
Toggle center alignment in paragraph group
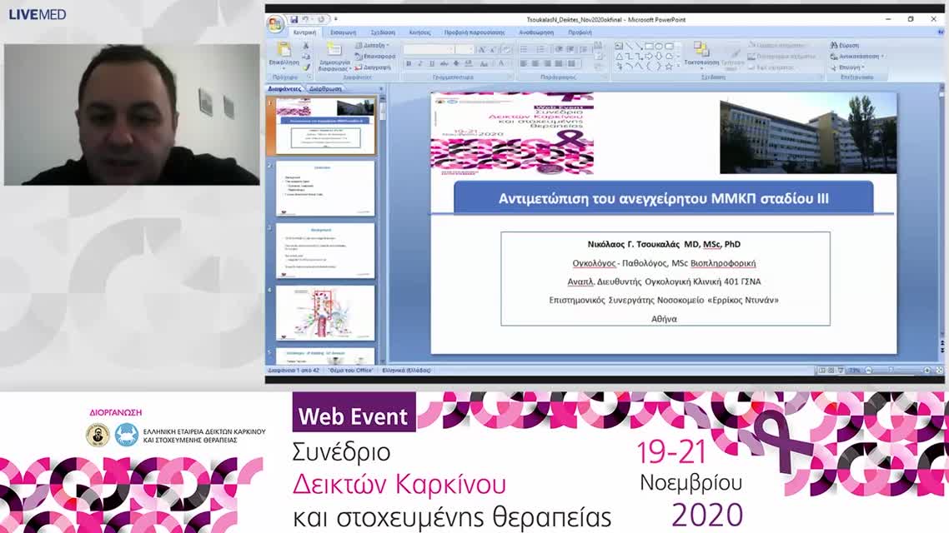[535, 63]
